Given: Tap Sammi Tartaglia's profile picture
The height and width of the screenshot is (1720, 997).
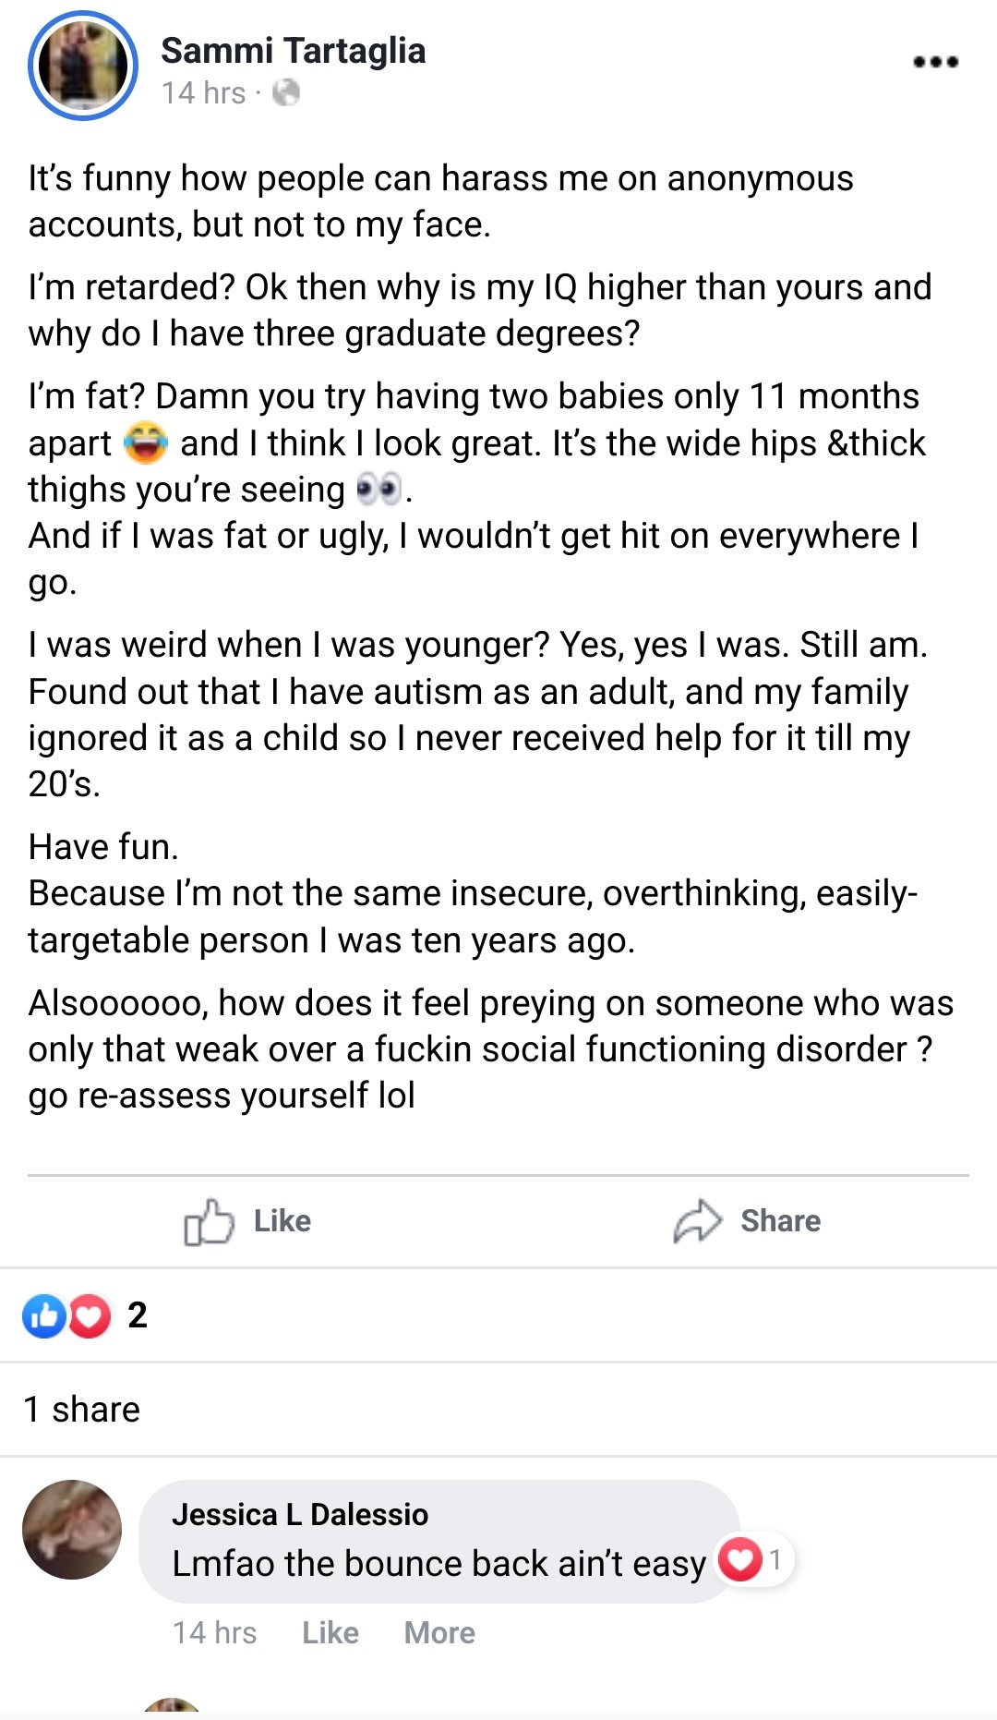Looking at the screenshot, I should coord(83,66).
